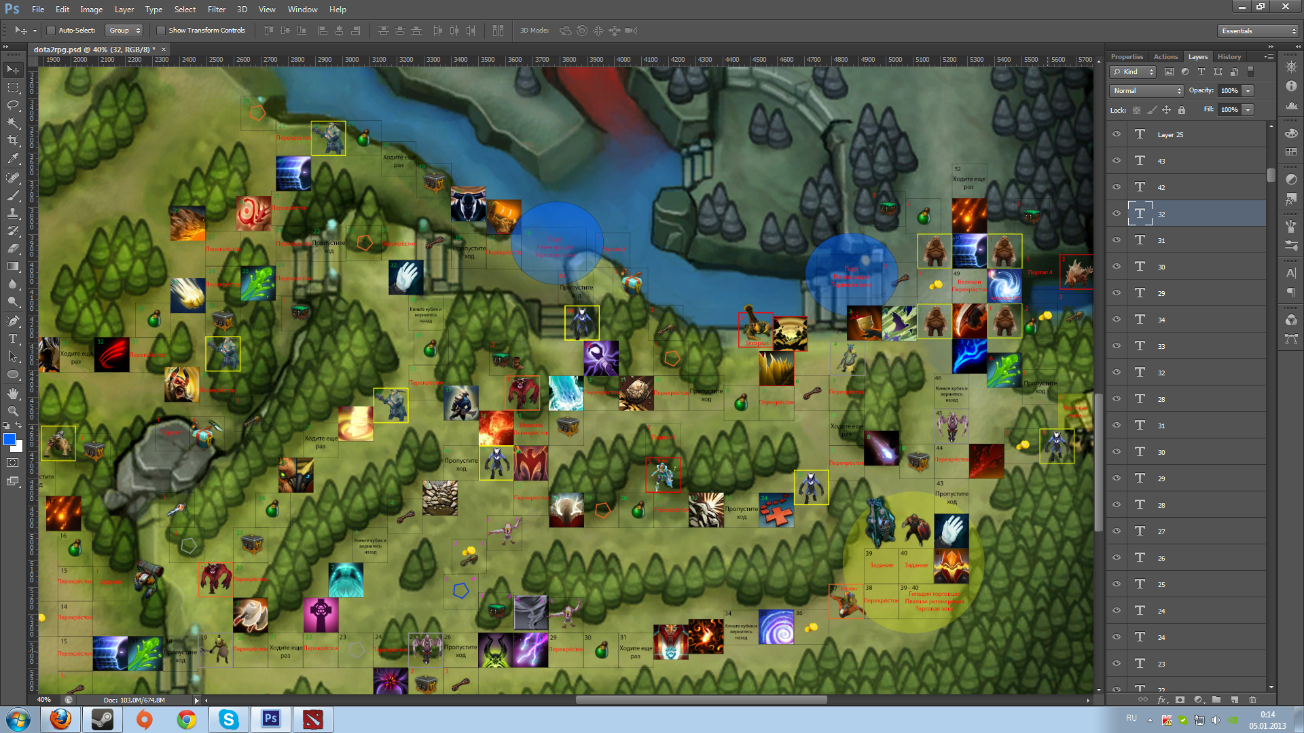Add a layer mask
Screen dimensions: 1304x733
click(1180, 700)
